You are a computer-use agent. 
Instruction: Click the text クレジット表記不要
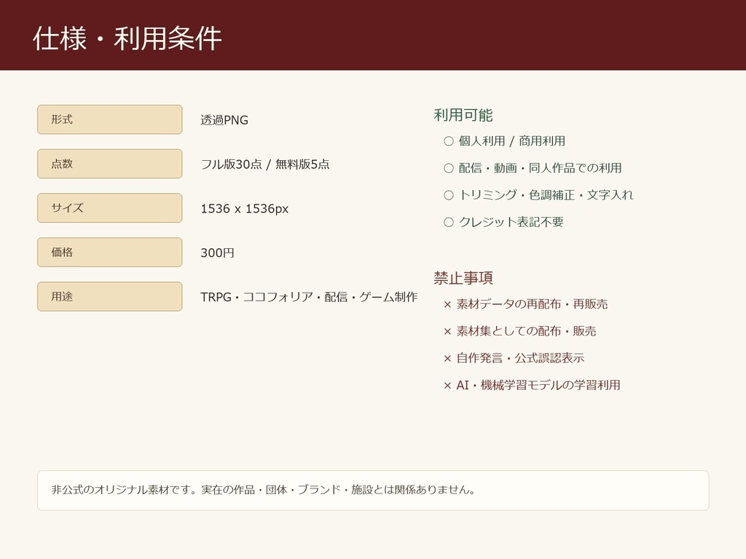click(511, 223)
